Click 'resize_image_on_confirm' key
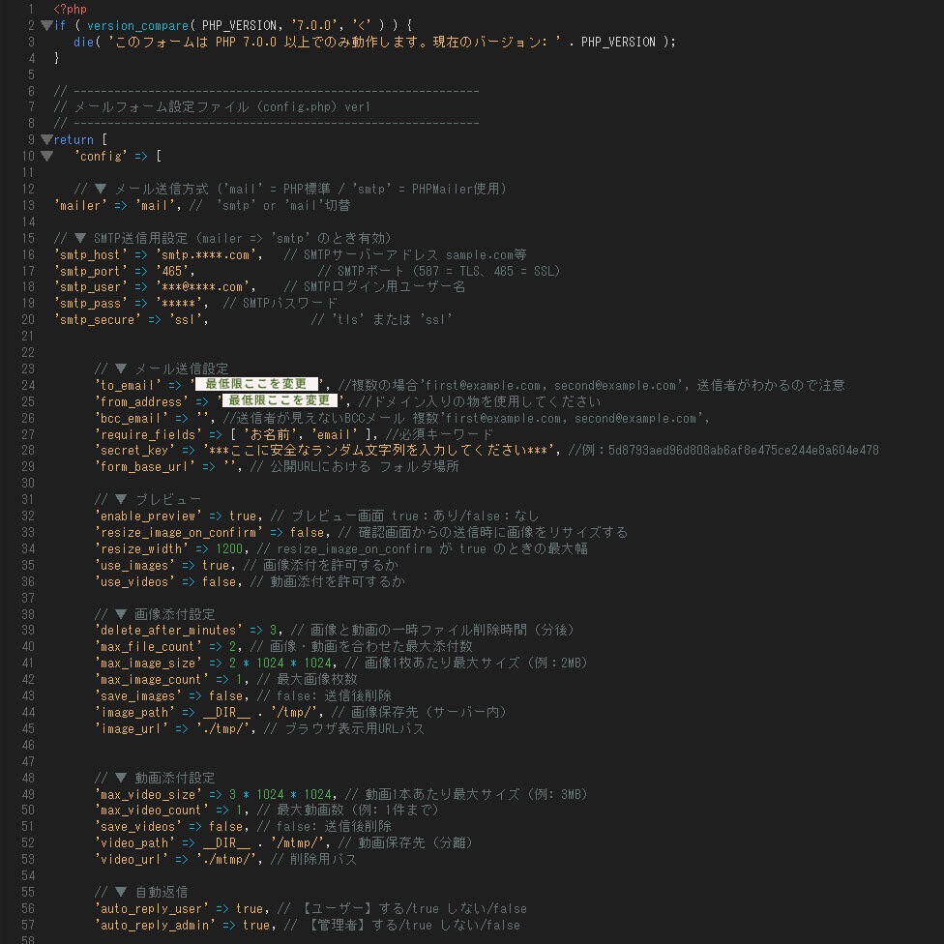 point(178,532)
